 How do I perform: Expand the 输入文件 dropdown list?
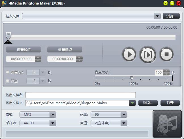157,16
